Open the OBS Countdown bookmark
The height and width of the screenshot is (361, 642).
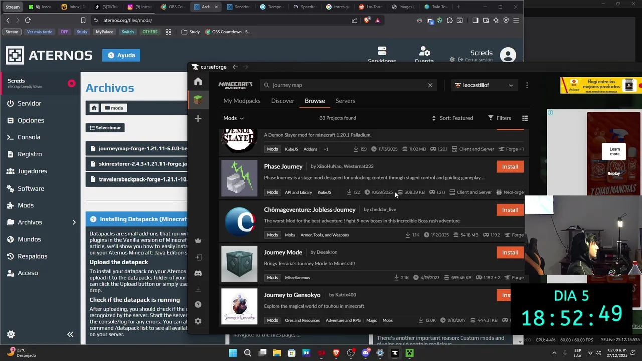tap(227, 32)
